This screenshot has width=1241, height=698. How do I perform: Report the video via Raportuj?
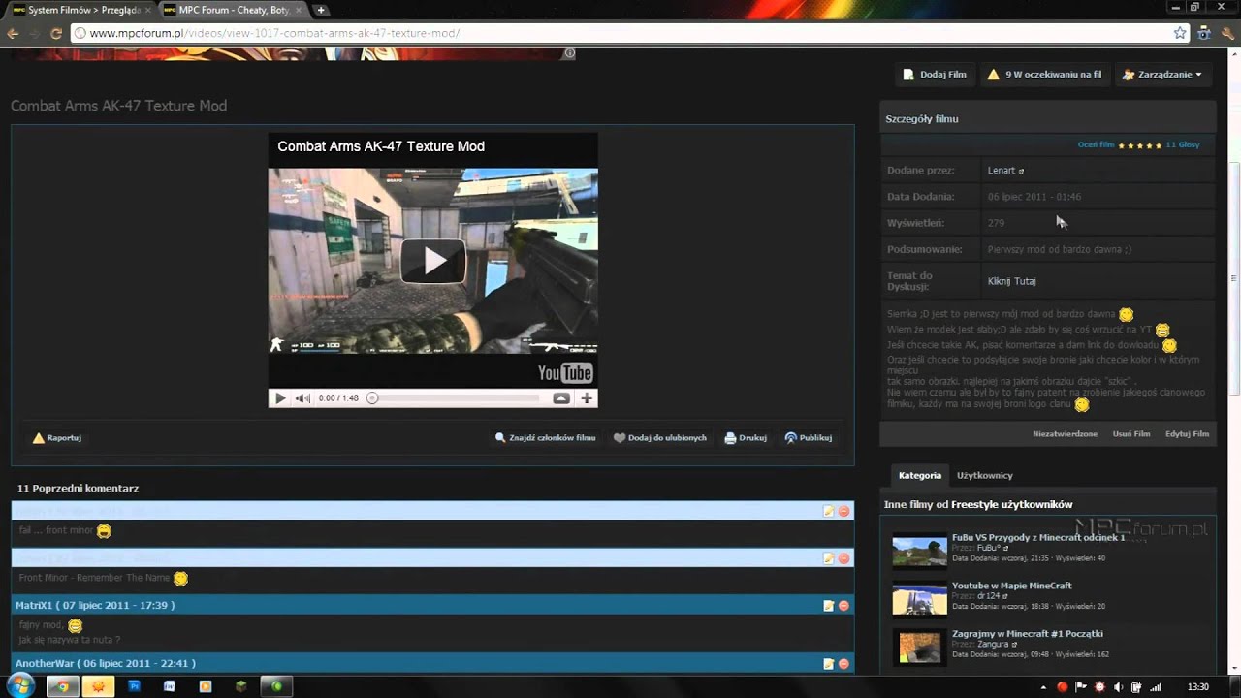57,438
